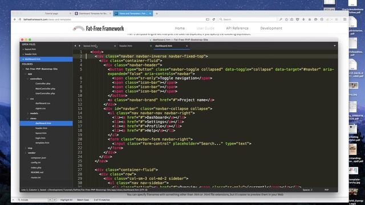Screen dimensions: 365x205
Task: Go to next tab with right arrow
Action: pos(79,46)
